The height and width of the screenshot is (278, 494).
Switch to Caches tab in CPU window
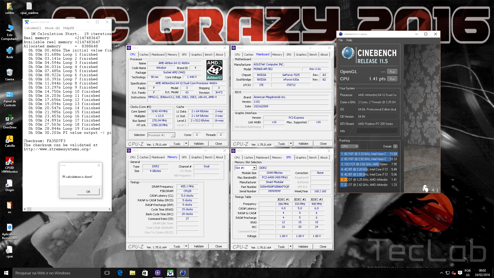[x=144, y=55]
